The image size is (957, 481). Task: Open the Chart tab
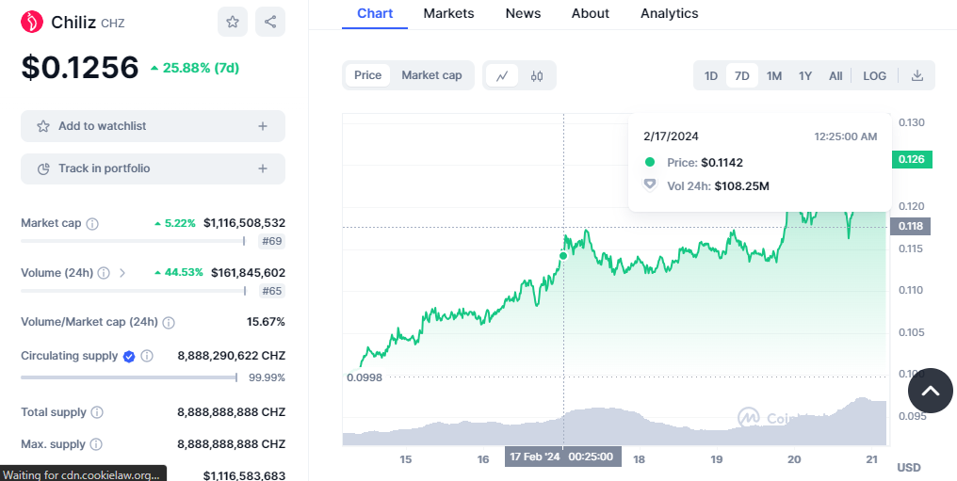click(x=375, y=13)
